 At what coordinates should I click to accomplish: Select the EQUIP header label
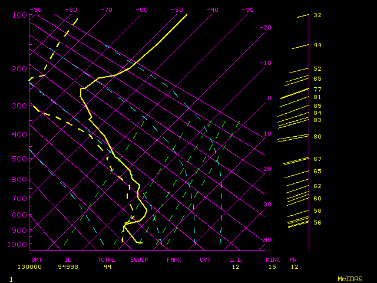click(140, 259)
